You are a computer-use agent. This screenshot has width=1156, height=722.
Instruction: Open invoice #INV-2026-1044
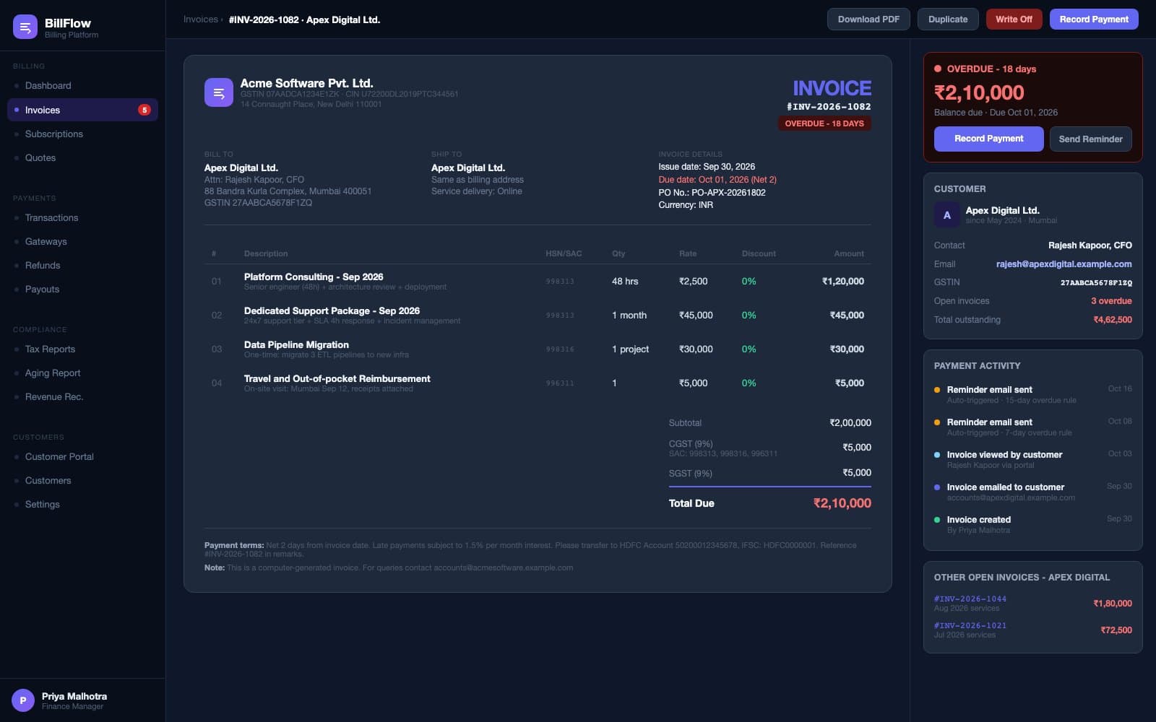click(x=970, y=599)
